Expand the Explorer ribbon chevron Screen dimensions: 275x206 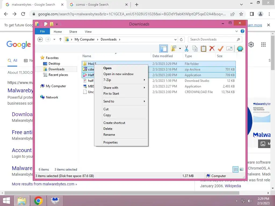click(236, 31)
